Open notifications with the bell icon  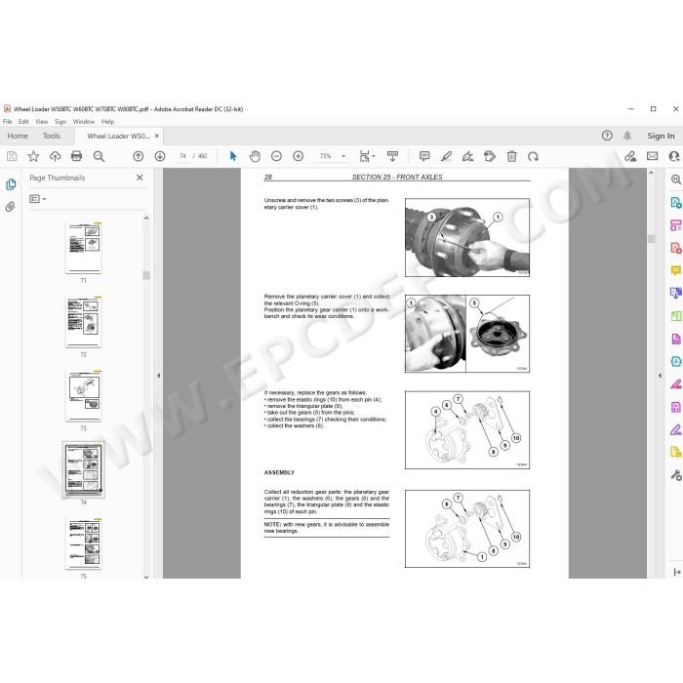627,136
